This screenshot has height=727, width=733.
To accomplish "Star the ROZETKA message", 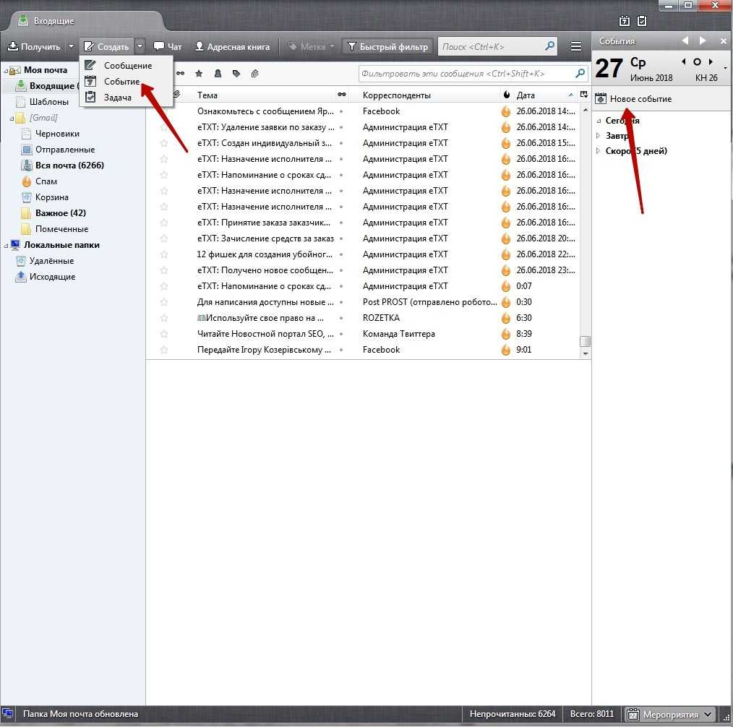I will coord(164,318).
